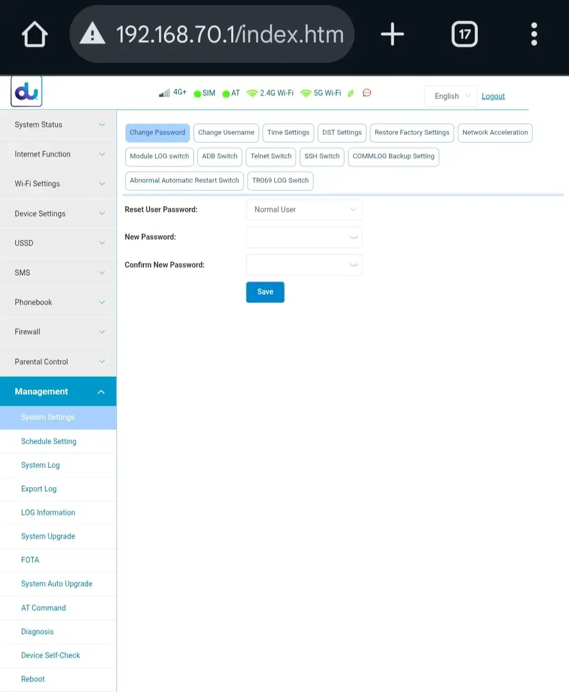Open the browser three-dot menu
The width and height of the screenshot is (569, 692).
click(534, 34)
